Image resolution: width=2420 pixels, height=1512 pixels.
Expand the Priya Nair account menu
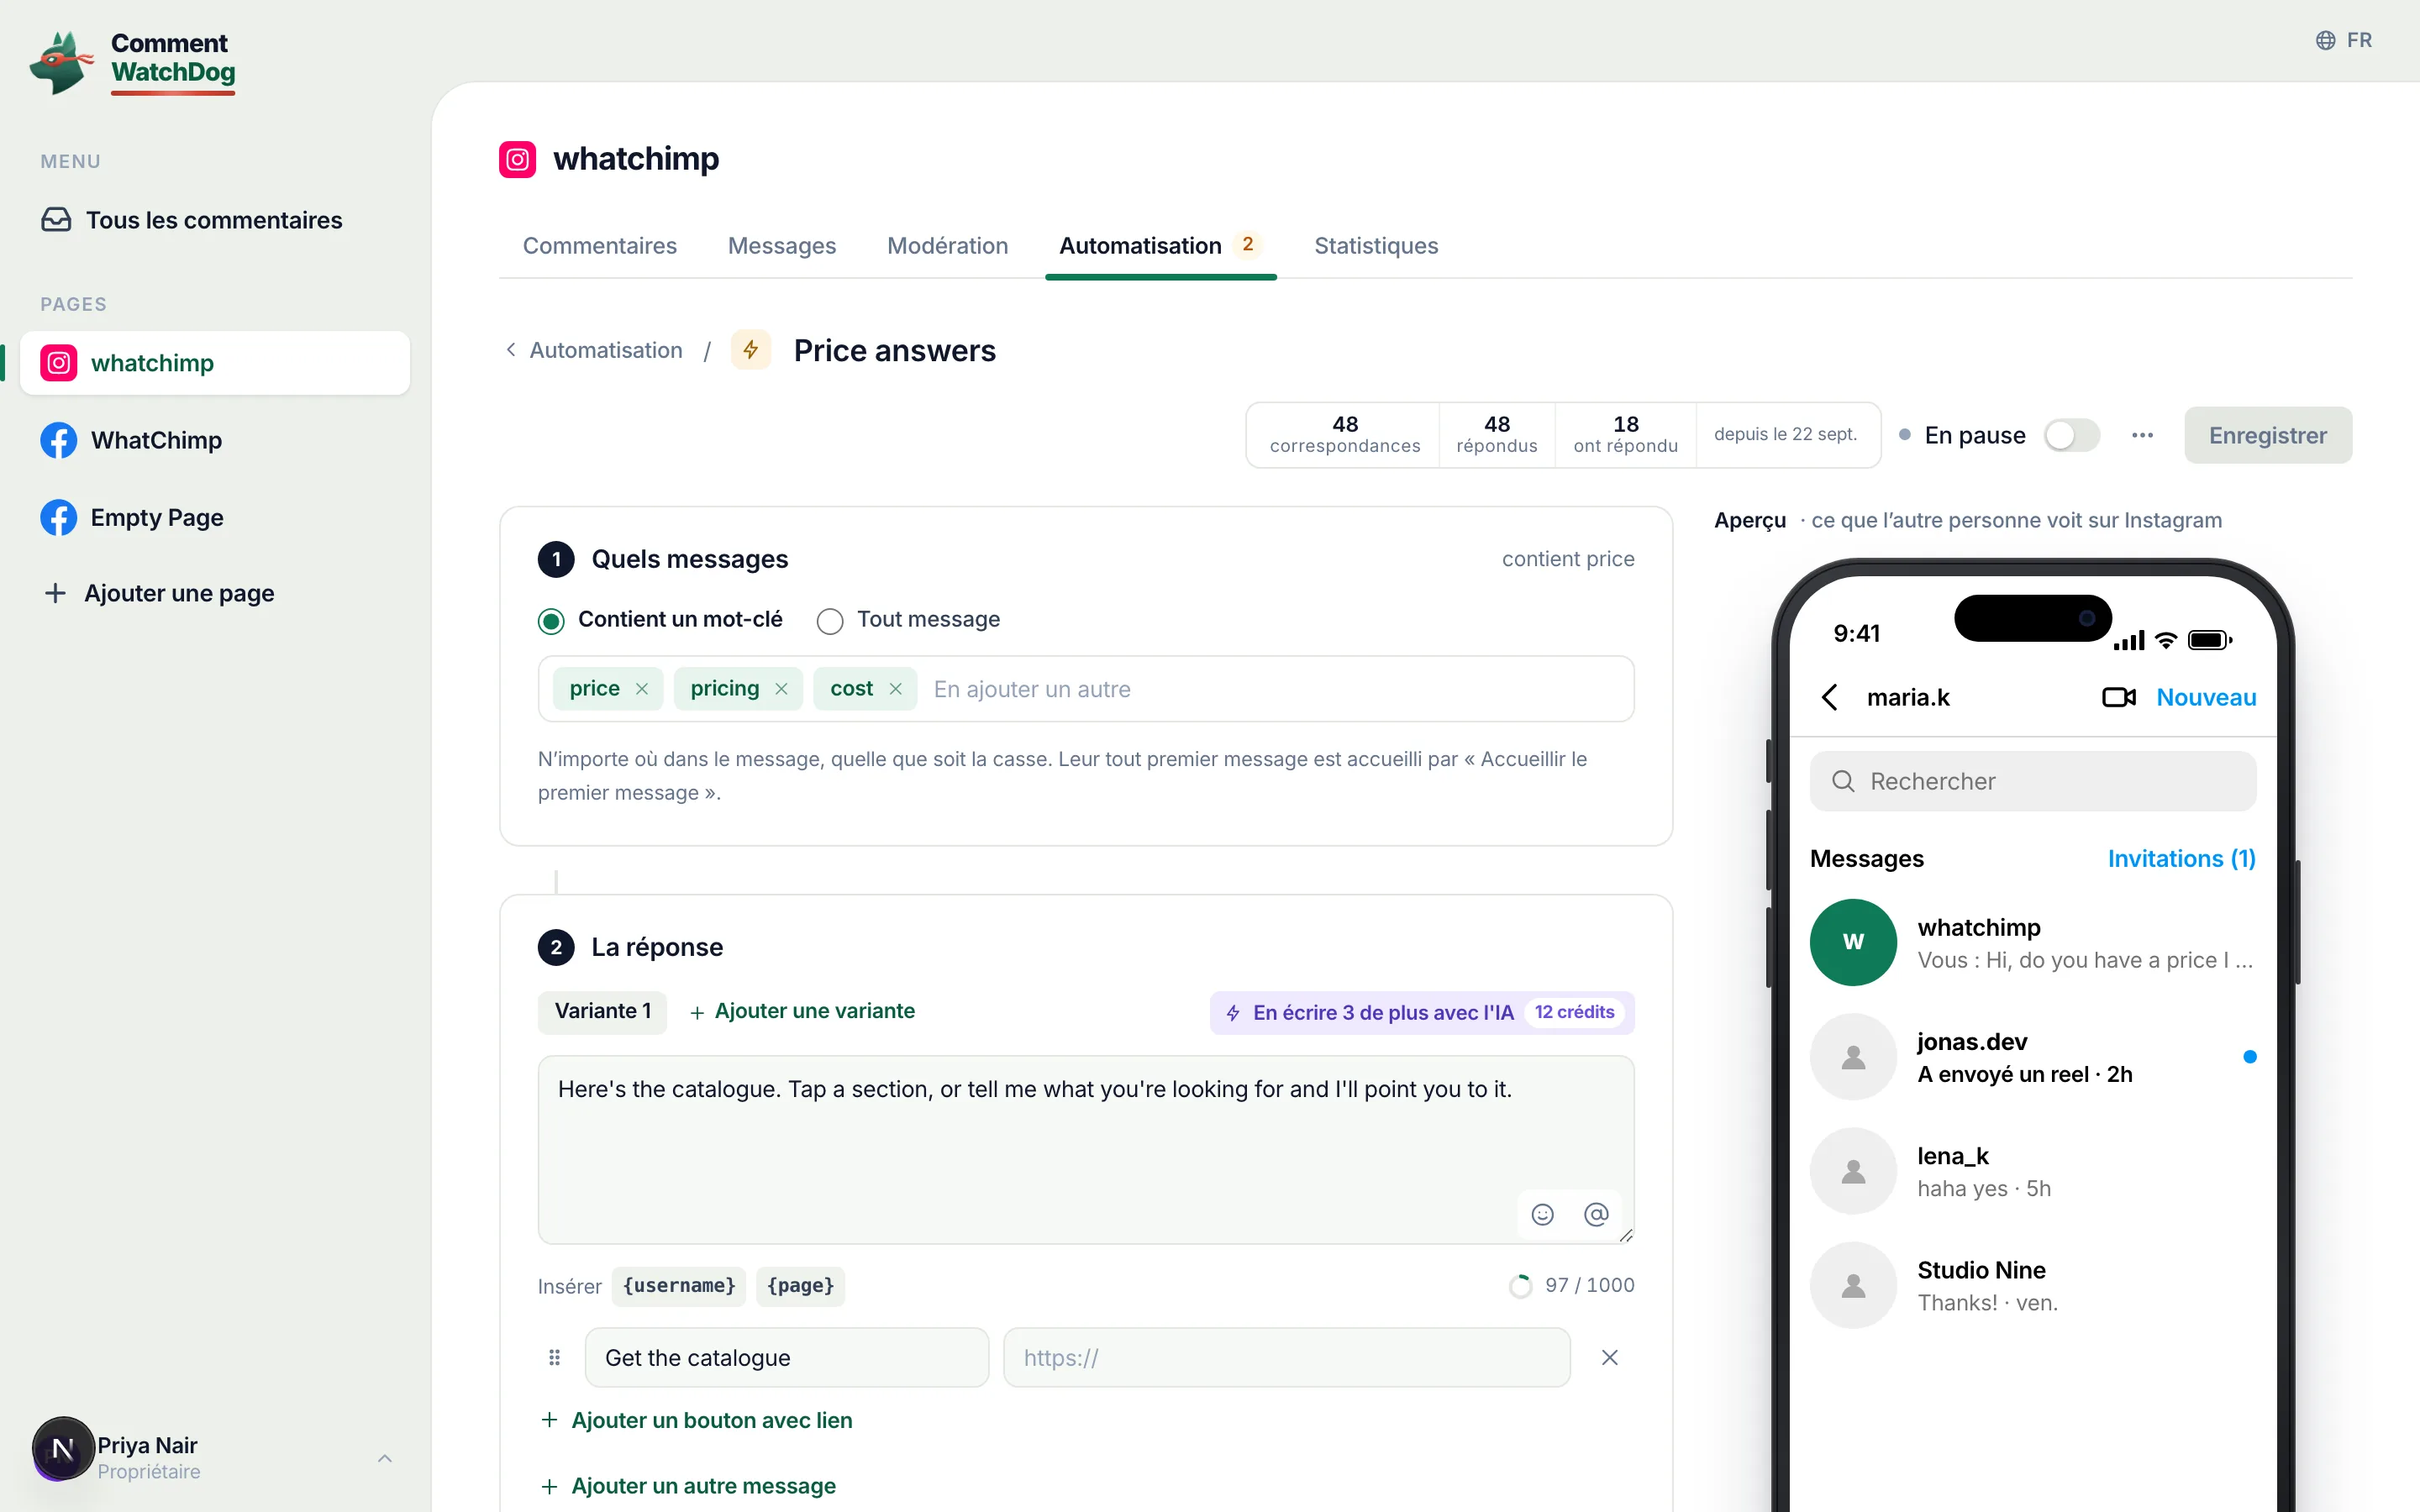(x=385, y=1458)
